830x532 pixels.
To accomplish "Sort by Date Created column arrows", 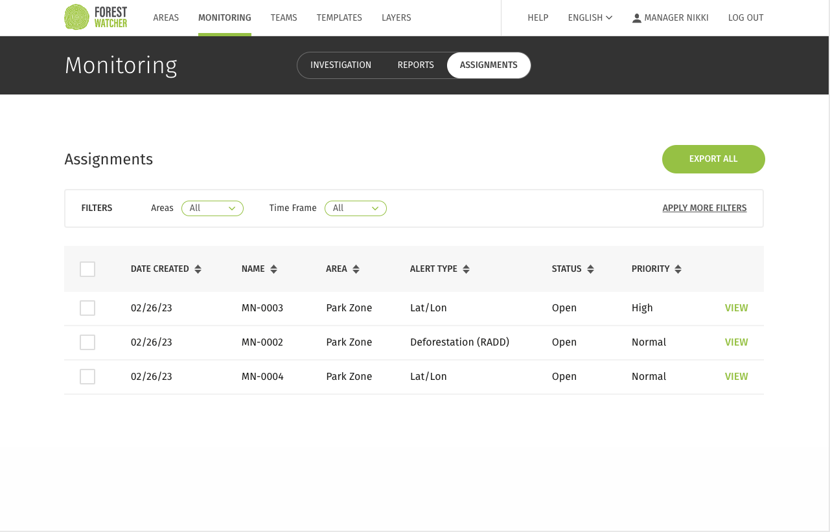I will pos(198,269).
